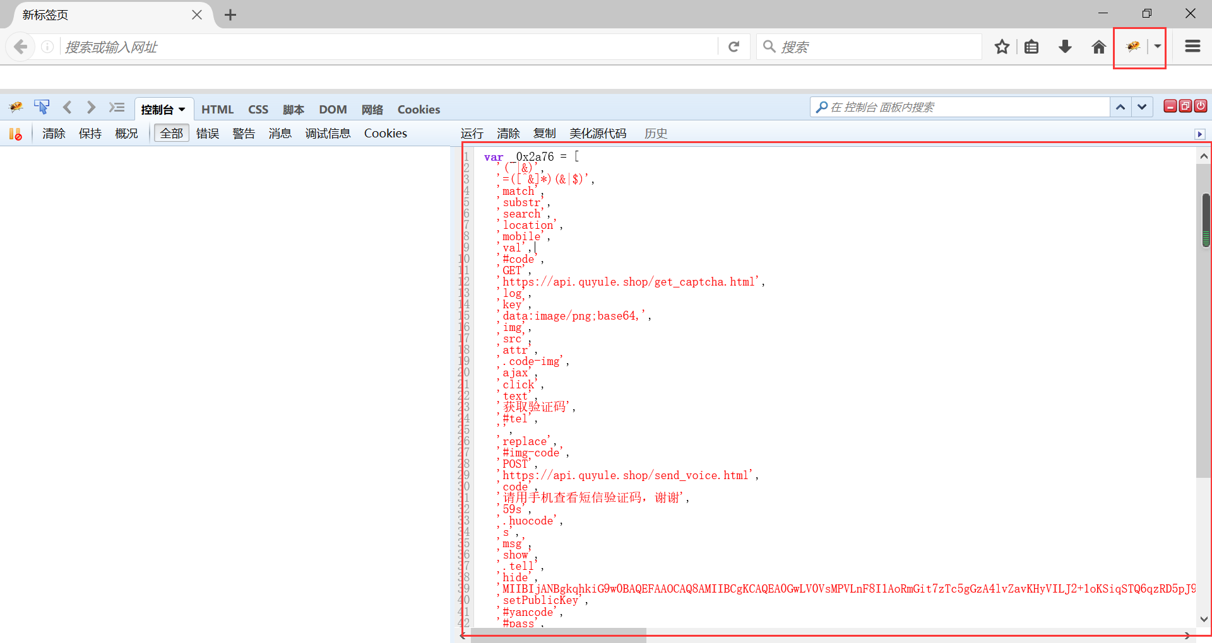The height and width of the screenshot is (643, 1212).
Task: Switch to the CSS panel tab
Action: tap(258, 110)
